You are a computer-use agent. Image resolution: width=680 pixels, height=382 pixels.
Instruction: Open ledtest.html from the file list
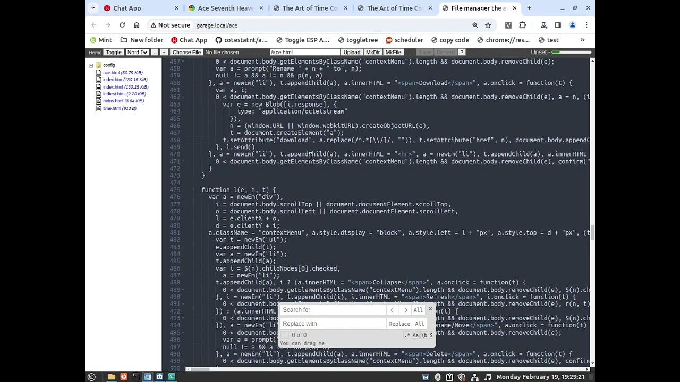(124, 94)
